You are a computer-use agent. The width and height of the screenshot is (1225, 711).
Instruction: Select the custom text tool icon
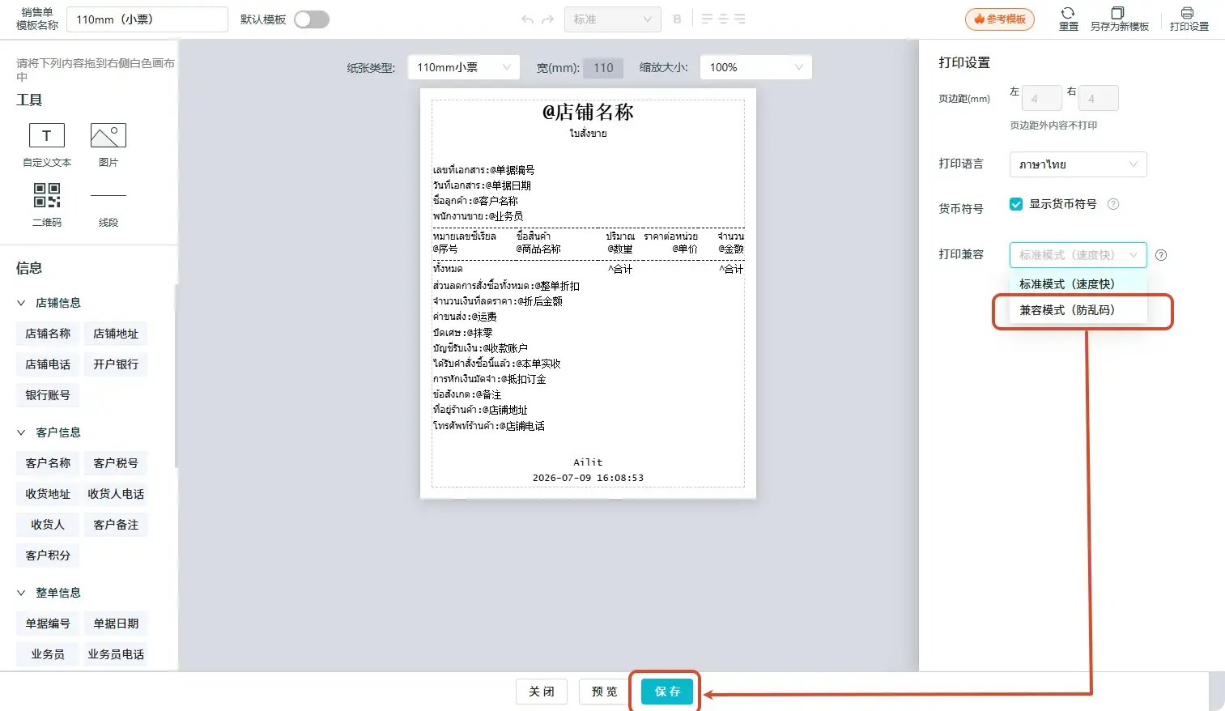point(47,135)
